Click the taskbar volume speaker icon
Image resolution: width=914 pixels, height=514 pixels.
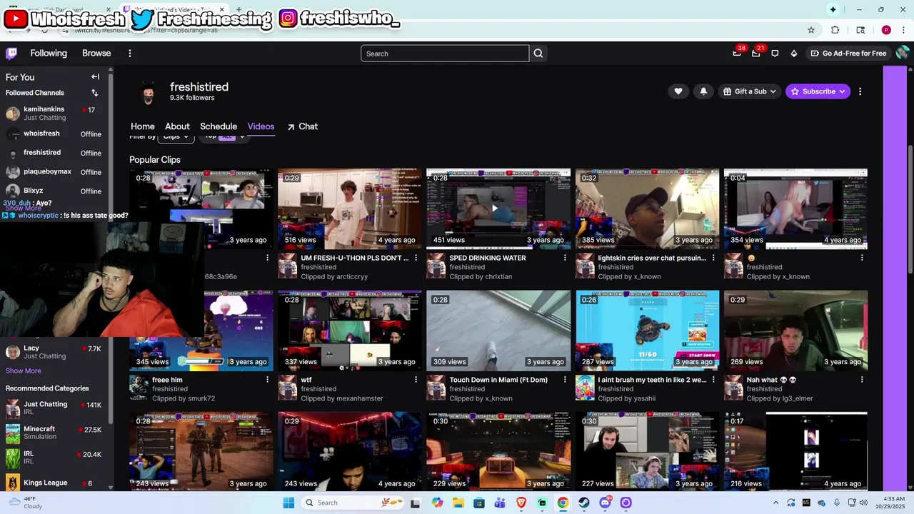(863, 503)
